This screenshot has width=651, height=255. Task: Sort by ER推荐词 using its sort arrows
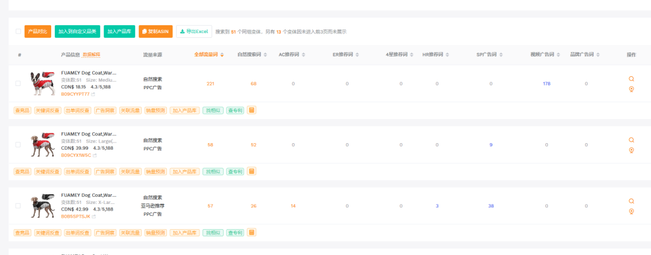pyautogui.click(x=357, y=55)
